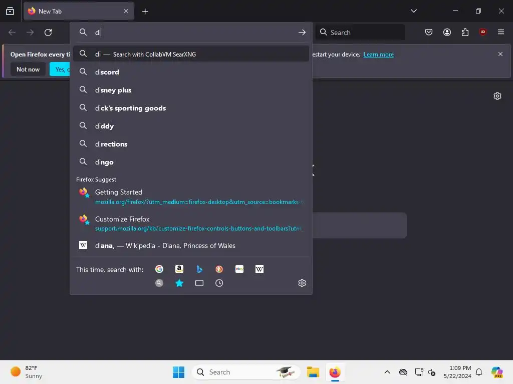The image size is (513, 384).
Task: Search history with the clock icon
Action: click(x=219, y=283)
